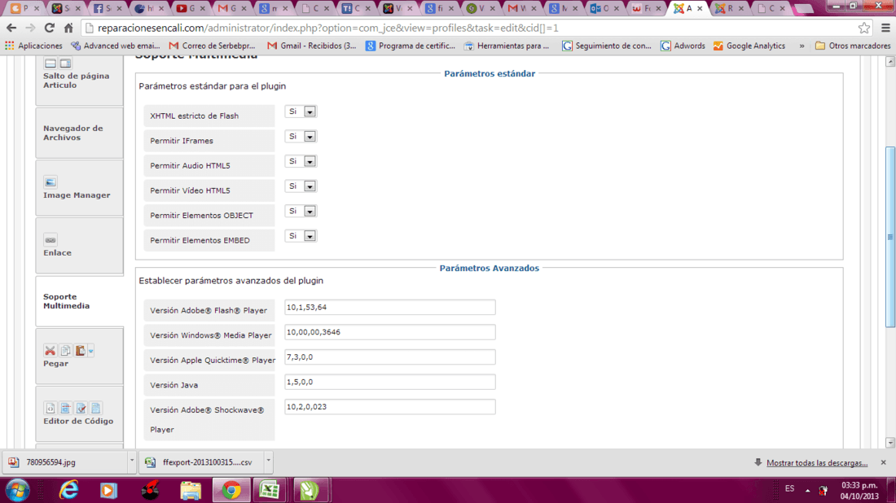
Task: Open the Correo de Serbebpr bookmark
Action: [x=212, y=46]
